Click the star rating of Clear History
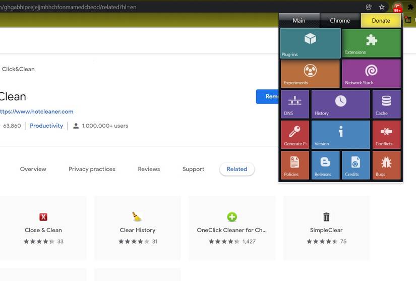The image size is (416, 281). pyautogui.click(x=134, y=242)
